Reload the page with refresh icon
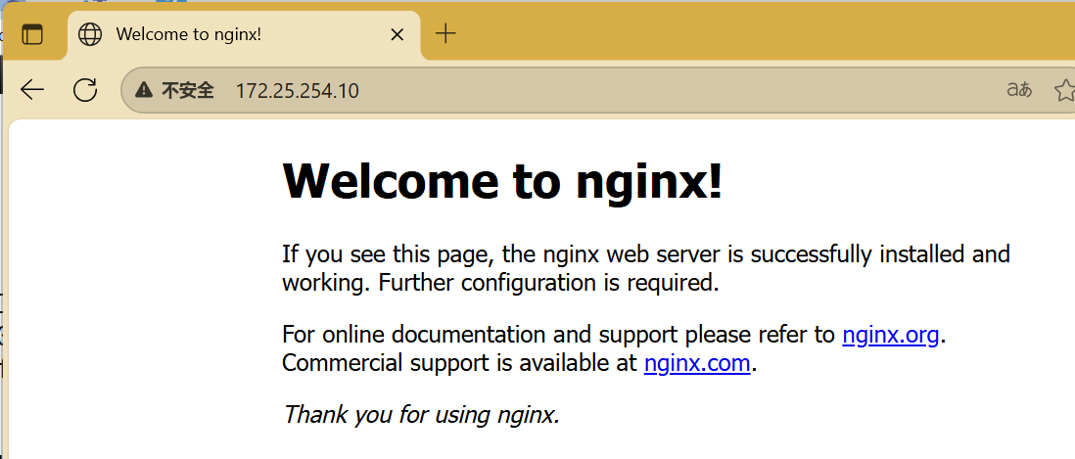 tap(85, 90)
